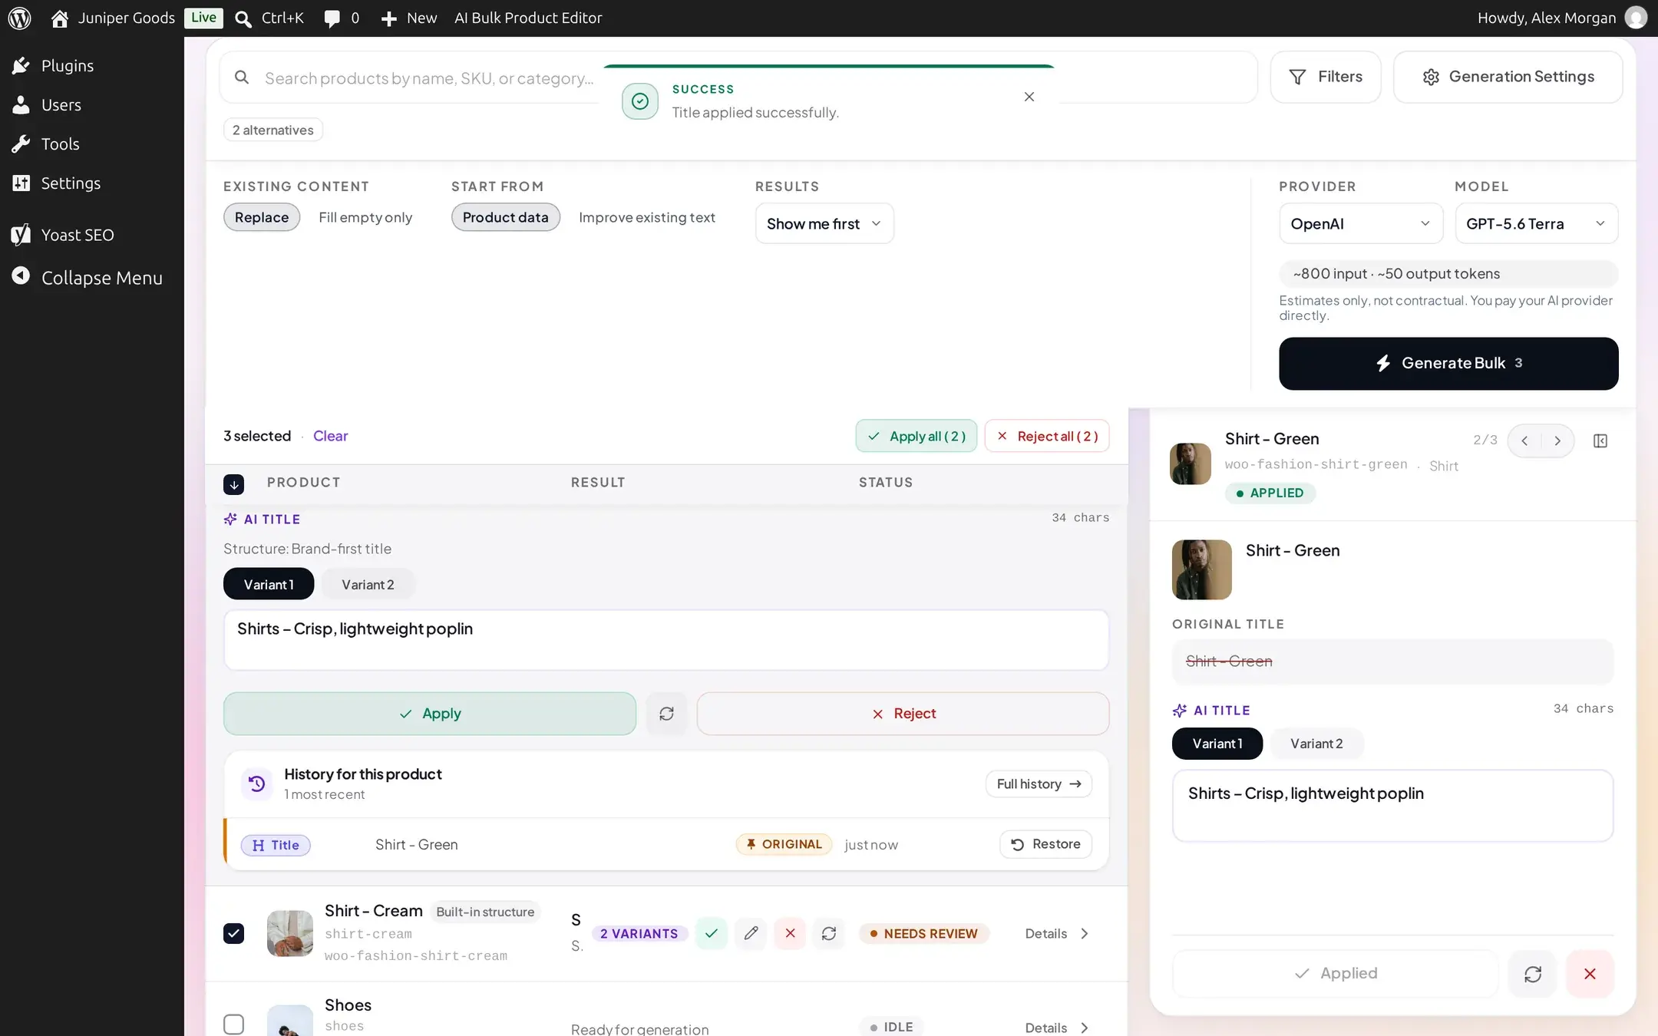Click the search magnifier icon in admin bar
The image size is (1658, 1036).
pos(243,18)
